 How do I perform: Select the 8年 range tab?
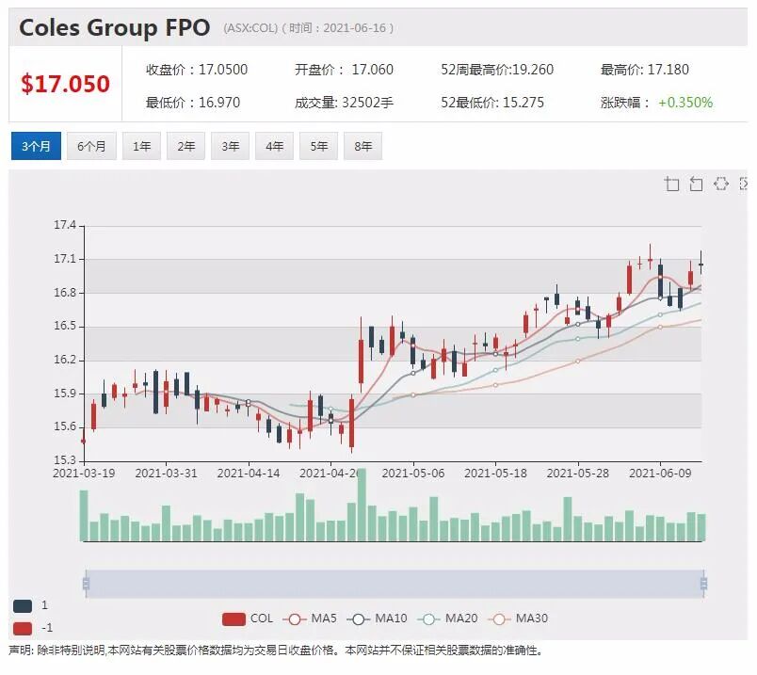tap(363, 146)
